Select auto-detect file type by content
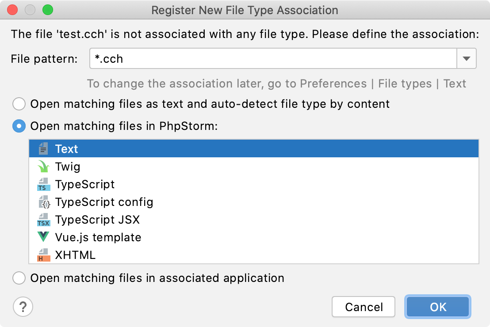Viewport: 490px width, 327px height. (19, 104)
